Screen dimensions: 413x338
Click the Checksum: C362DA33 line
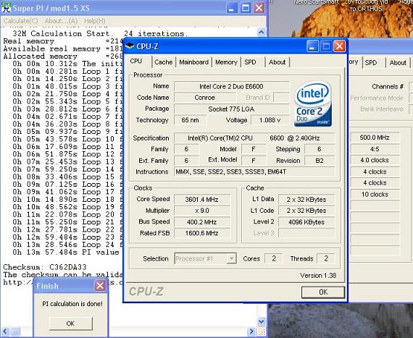pos(45,267)
